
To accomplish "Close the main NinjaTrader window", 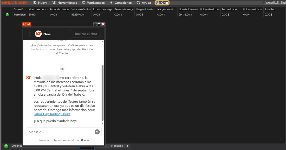I will [x=284, y=3].
